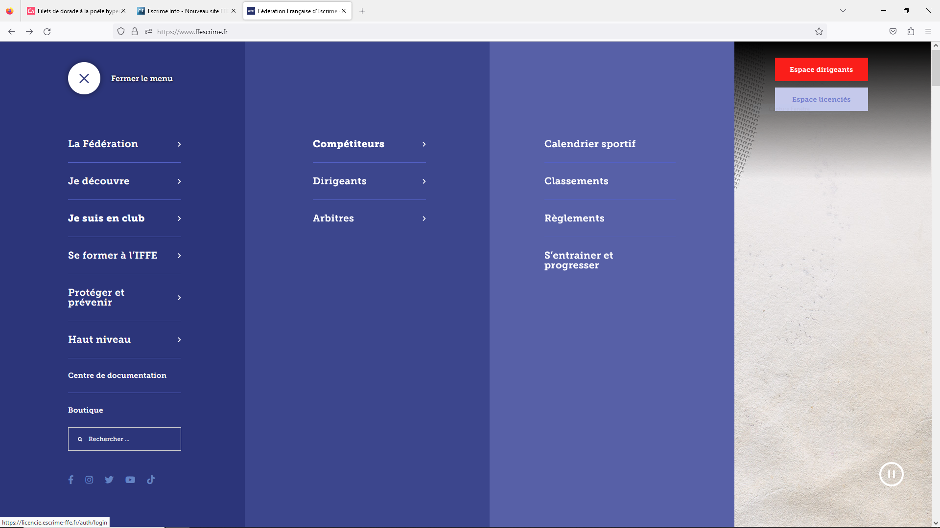Open the YouTube channel icon
The height and width of the screenshot is (528, 940).
point(130,480)
